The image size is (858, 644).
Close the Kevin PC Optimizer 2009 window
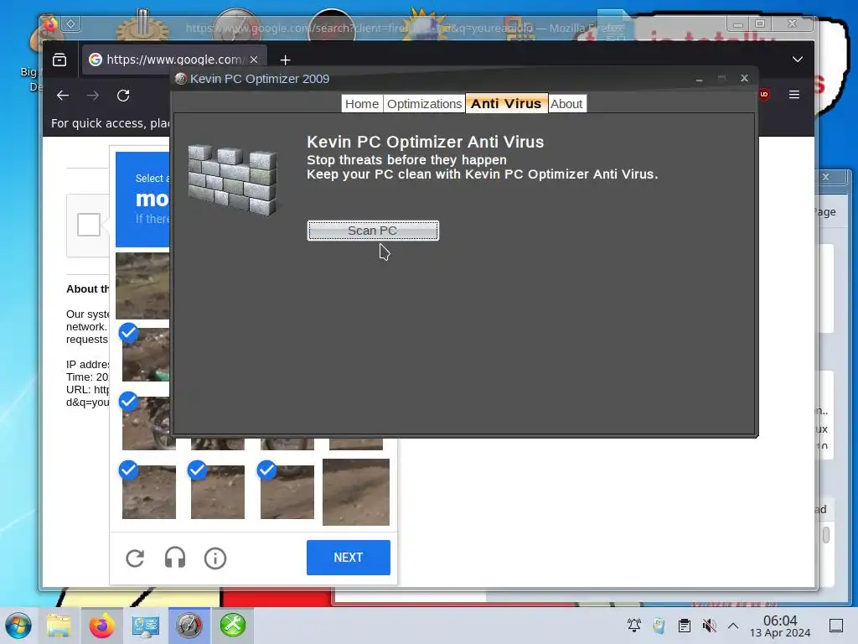[744, 78]
